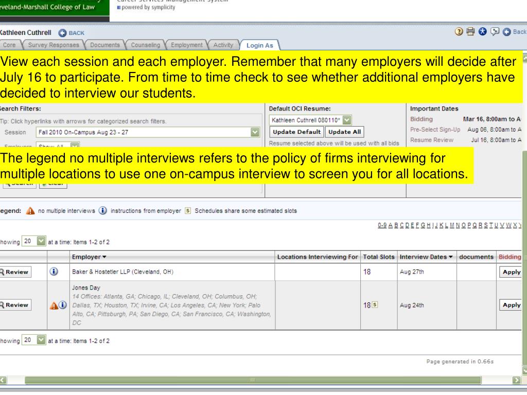
Task: Click the legend's employer instructions info icon
Action: click(103, 210)
